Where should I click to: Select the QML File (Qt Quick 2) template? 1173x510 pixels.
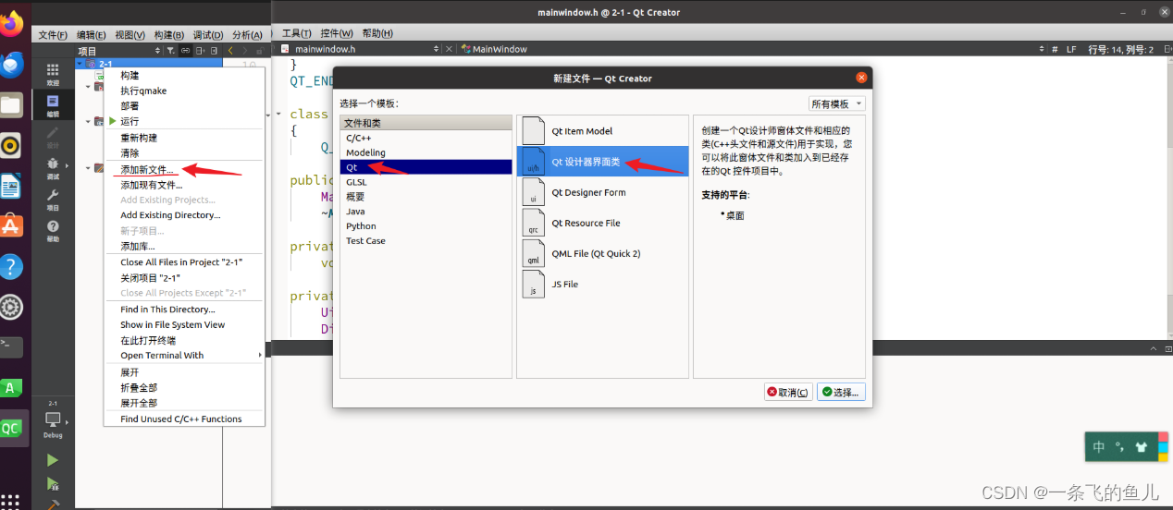602,253
